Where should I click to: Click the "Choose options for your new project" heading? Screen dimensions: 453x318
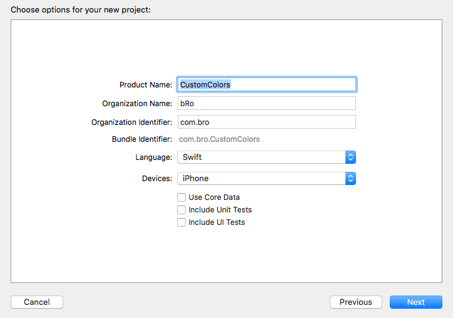pyautogui.click(x=81, y=10)
